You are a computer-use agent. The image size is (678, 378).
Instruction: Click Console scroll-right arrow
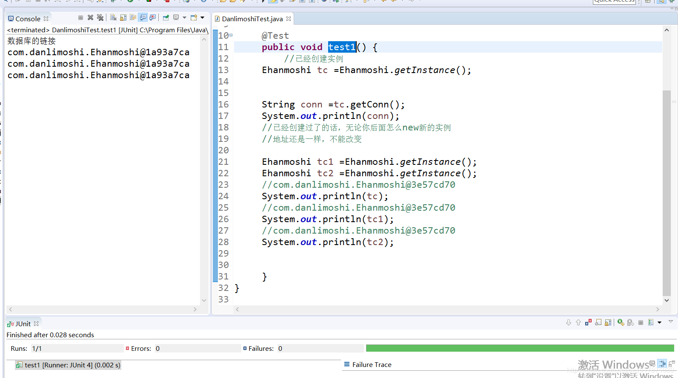point(195,309)
